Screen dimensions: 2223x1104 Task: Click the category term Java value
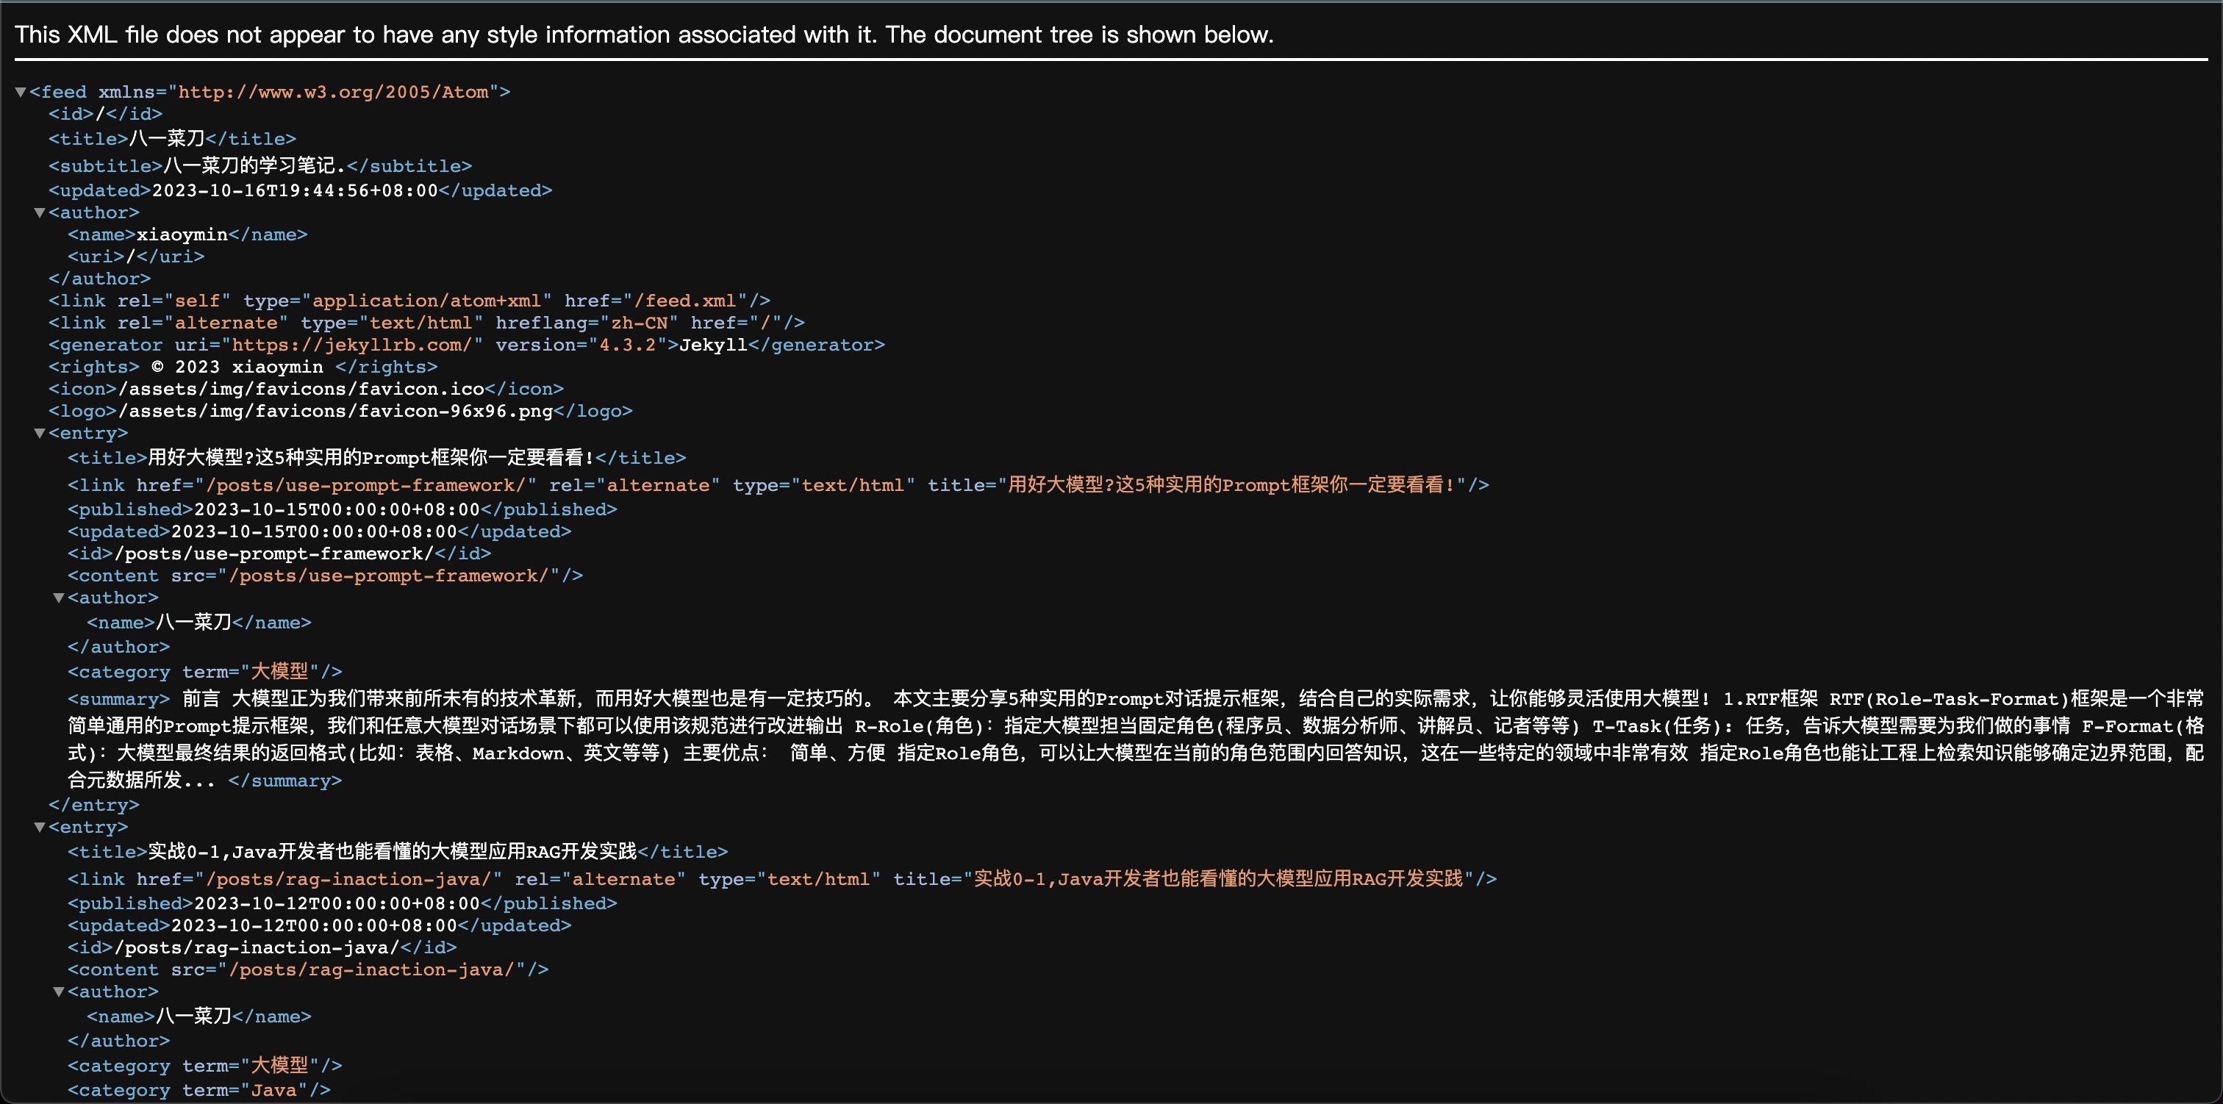(273, 1091)
